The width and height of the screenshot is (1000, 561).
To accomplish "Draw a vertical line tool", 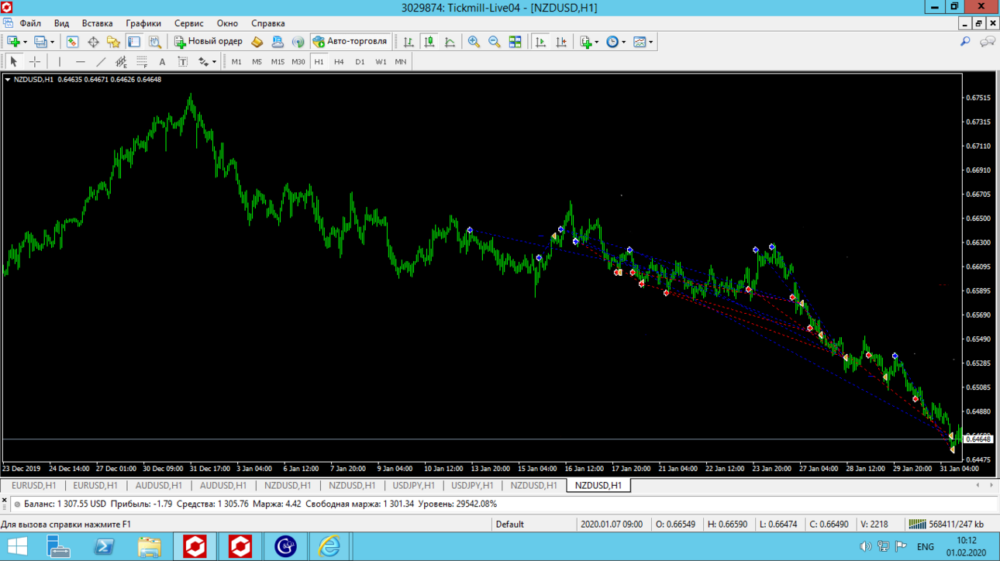I will (x=60, y=61).
